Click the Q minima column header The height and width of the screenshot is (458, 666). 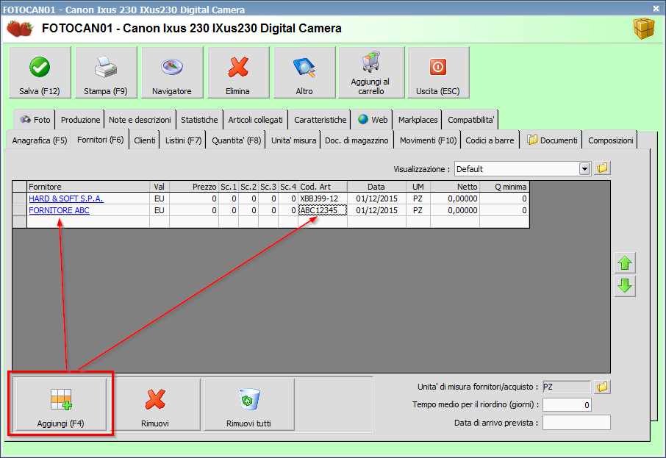pos(504,187)
